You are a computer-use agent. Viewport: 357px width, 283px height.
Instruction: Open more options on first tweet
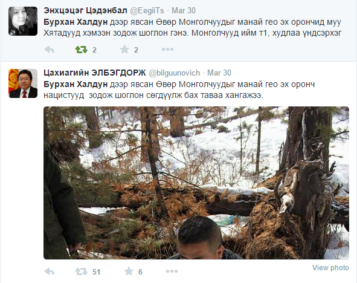tap(167, 49)
